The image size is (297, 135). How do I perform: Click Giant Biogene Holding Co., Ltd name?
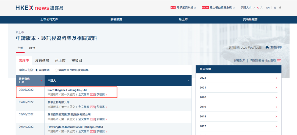67,90
